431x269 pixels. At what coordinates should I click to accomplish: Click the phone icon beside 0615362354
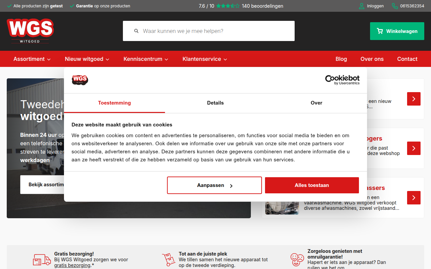point(395,6)
